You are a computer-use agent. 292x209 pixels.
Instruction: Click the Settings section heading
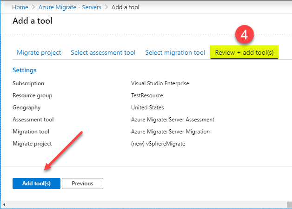click(x=24, y=70)
